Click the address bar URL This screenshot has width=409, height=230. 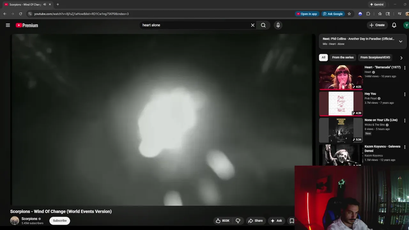coord(81,14)
